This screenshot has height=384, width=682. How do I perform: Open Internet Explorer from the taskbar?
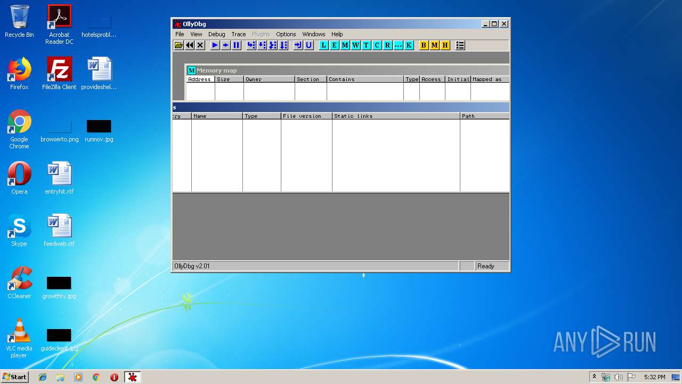43,377
